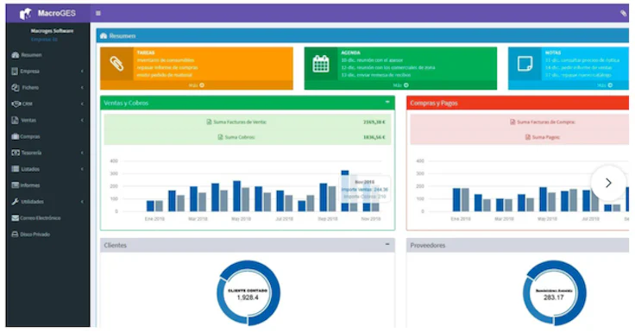Click document icon beside Suma Facturas de Compra
This screenshot has height=332, width=635.
point(512,122)
